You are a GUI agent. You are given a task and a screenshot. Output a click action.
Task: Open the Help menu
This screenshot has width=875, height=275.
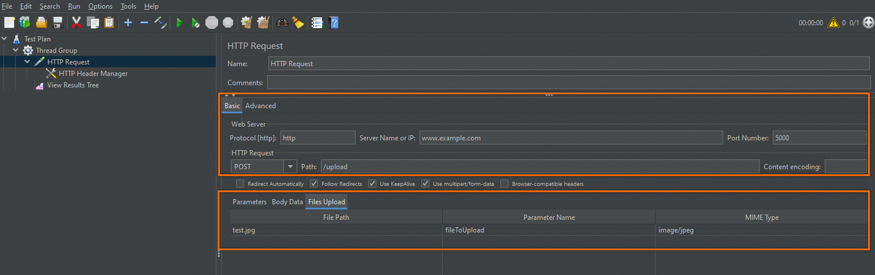pyautogui.click(x=151, y=6)
